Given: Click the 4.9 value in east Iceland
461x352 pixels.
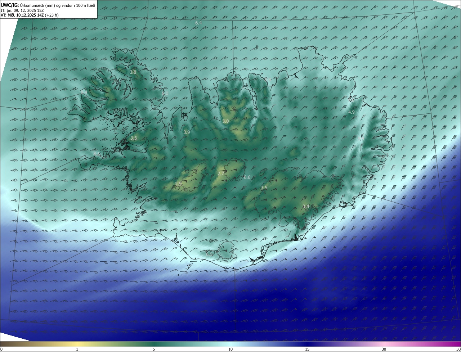Looking at the screenshot, I should click(x=351, y=112).
